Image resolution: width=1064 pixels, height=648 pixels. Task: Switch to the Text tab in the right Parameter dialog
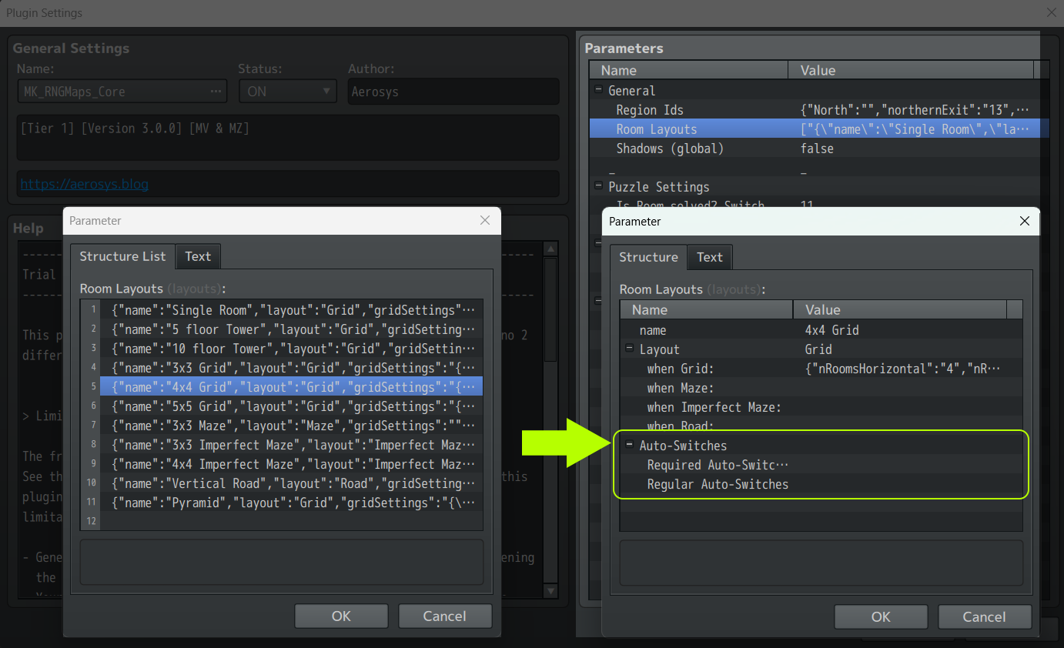pos(709,257)
